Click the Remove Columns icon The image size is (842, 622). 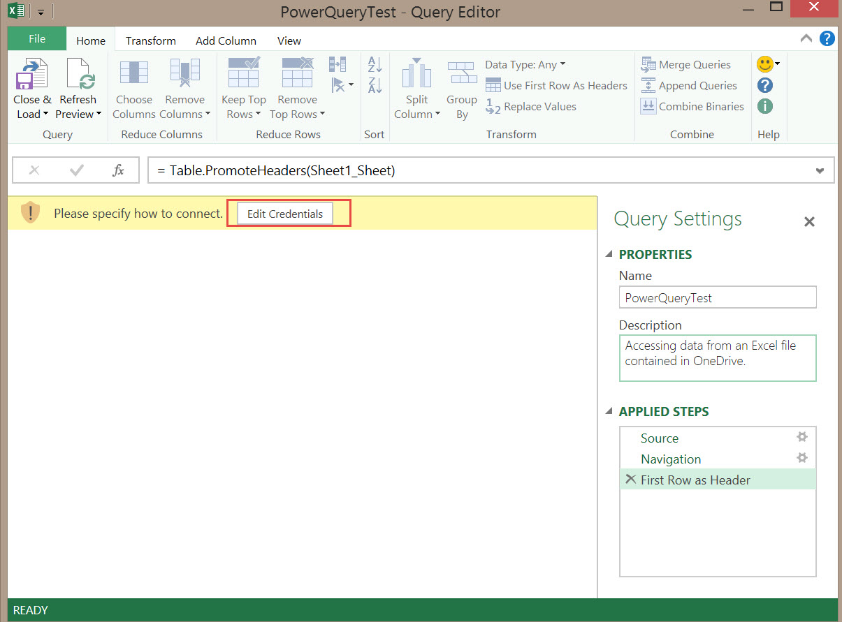coord(184,74)
